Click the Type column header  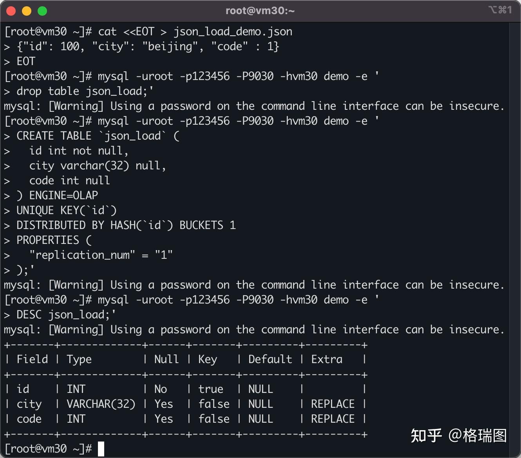tap(79, 360)
